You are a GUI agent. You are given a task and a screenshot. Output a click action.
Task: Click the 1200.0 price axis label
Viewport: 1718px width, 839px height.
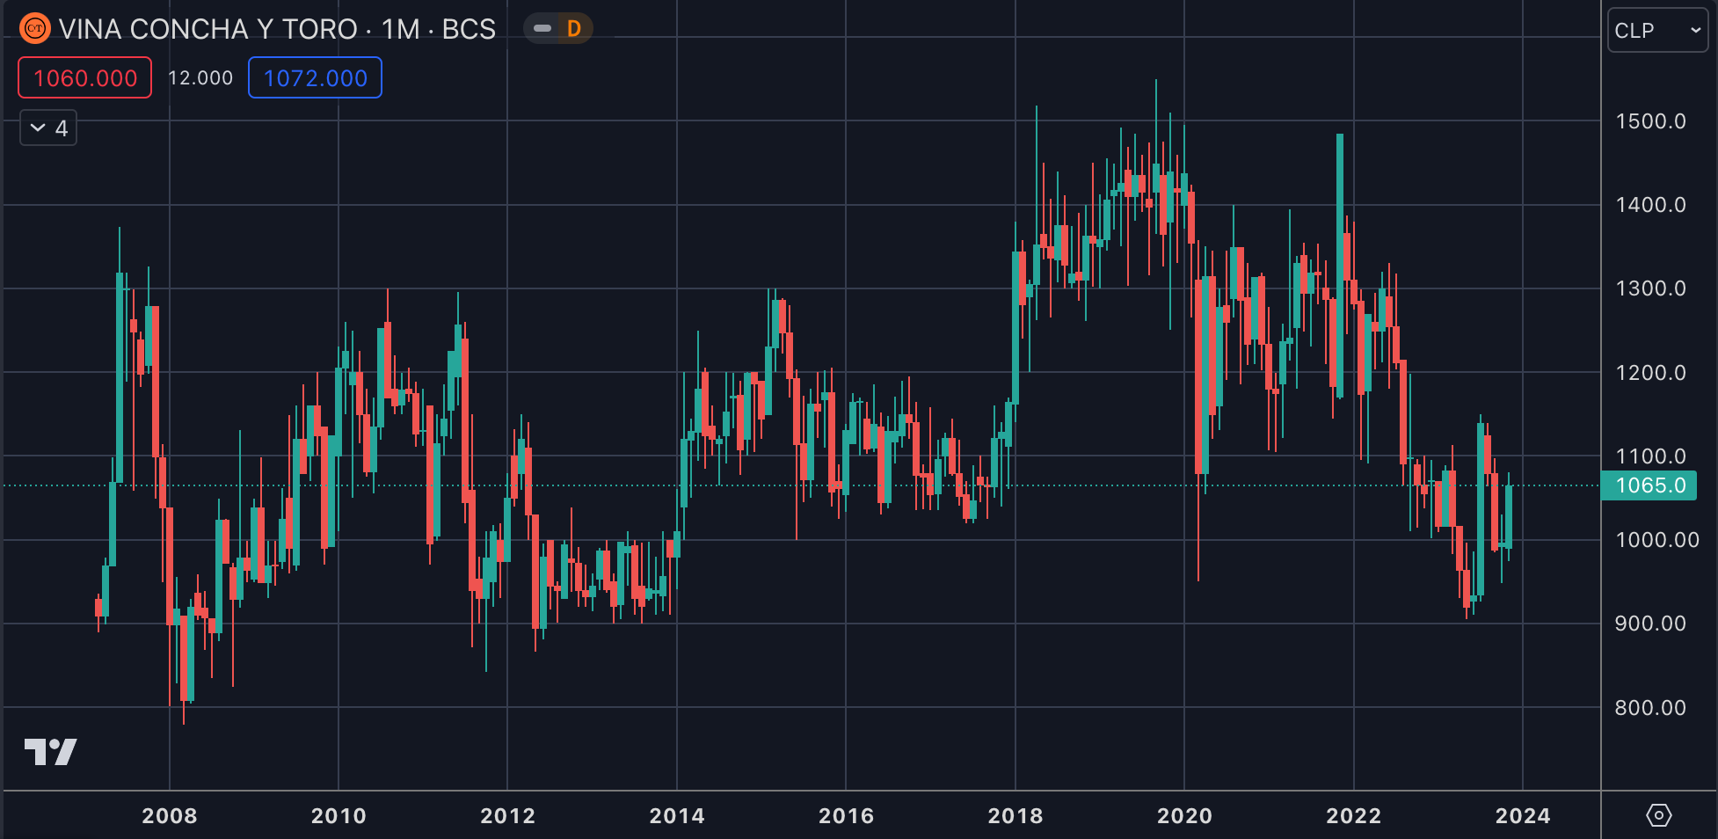click(x=1650, y=373)
